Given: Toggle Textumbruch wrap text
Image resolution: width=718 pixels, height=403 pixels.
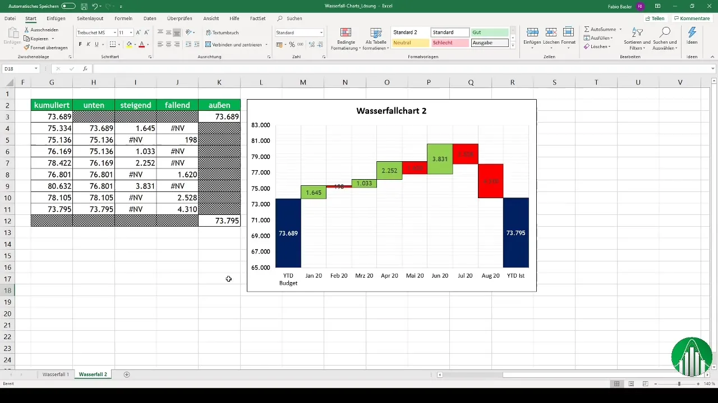Looking at the screenshot, I should (x=222, y=32).
